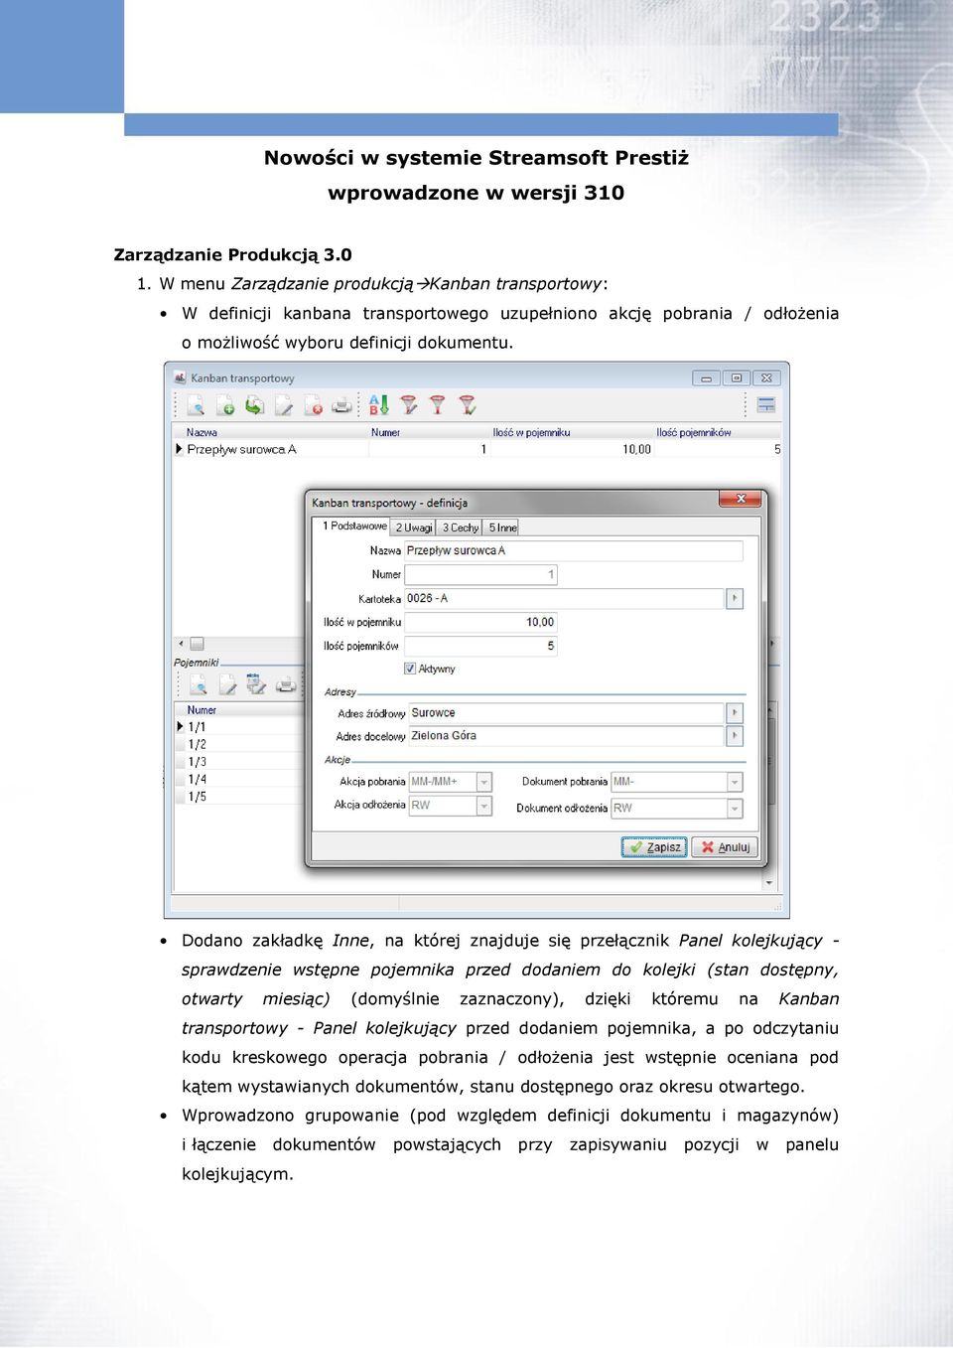The width and height of the screenshot is (953, 1348).
Task: Click the Adres źródłowy field showing Surowce
Action: pyautogui.click(x=567, y=712)
